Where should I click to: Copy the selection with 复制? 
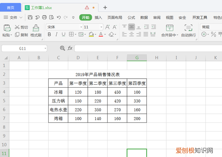(22, 35)
